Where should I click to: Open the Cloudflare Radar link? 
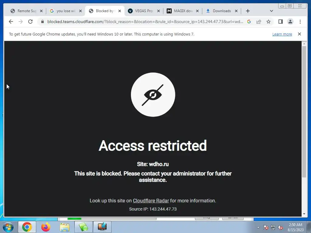coord(151,201)
